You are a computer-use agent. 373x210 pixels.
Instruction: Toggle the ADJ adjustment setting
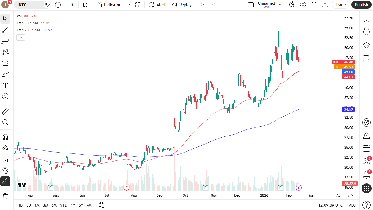352,205
